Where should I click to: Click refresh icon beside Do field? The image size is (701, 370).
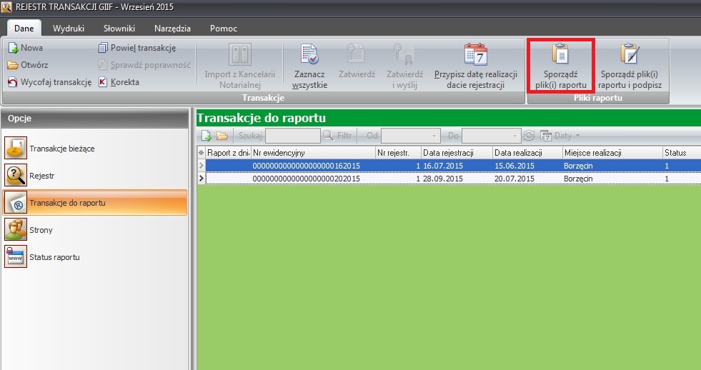pyautogui.click(x=530, y=136)
